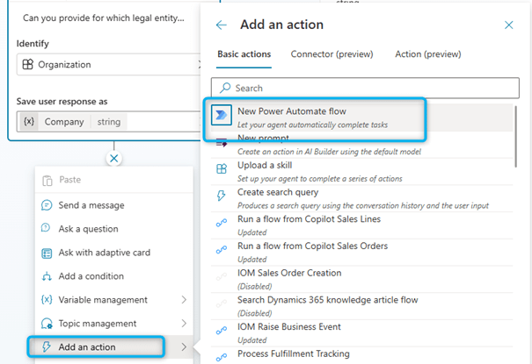This screenshot has width=532, height=364.
Task: Select the Basic actions tab
Action: pyautogui.click(x=244, y=54)
